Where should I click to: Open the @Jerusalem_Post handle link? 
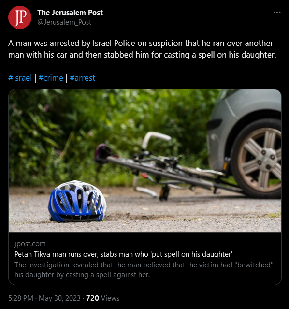[64, 22]
